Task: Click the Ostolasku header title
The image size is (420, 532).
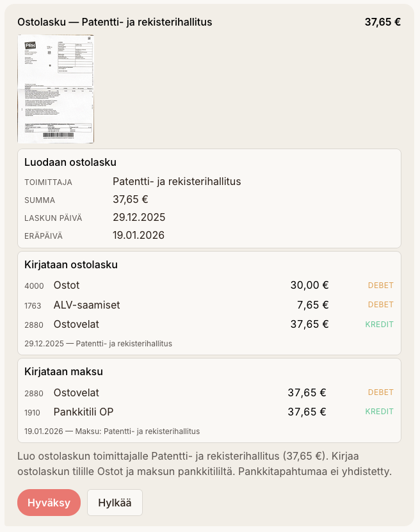Action: pyautogui.click(x=115, y=22)
